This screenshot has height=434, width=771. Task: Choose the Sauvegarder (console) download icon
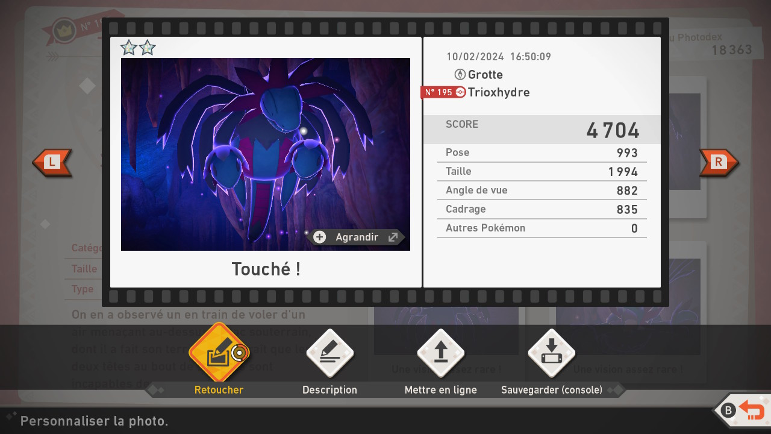tap(551, 353)
